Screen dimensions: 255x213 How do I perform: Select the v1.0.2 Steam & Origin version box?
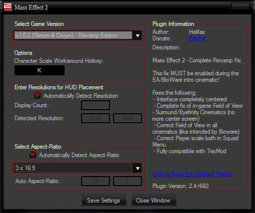click(x=73, y=35)
